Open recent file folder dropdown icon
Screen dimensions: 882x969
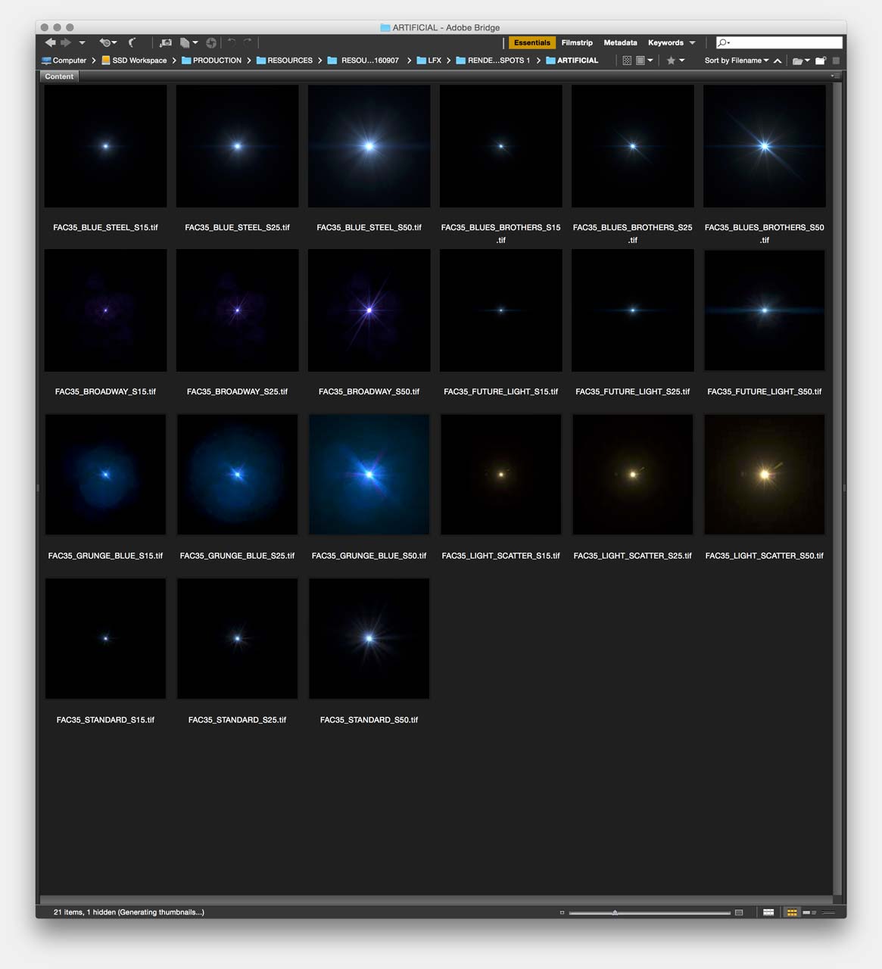click(x=801, y=61)
